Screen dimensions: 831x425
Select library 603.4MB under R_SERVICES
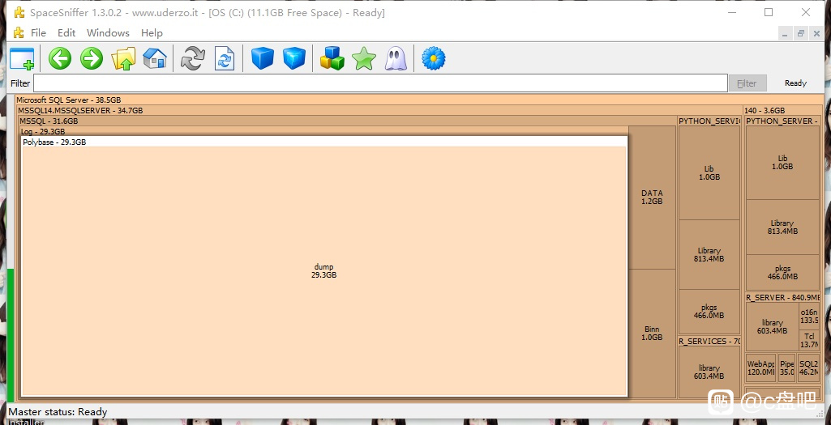click(x=709, y=372)
